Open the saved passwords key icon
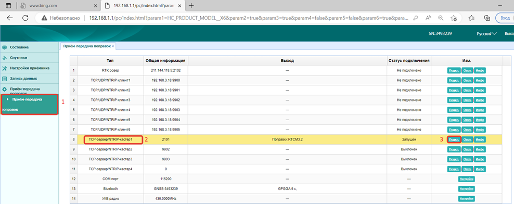The height and width of the screenshot is (204, 514). (416, 18)
